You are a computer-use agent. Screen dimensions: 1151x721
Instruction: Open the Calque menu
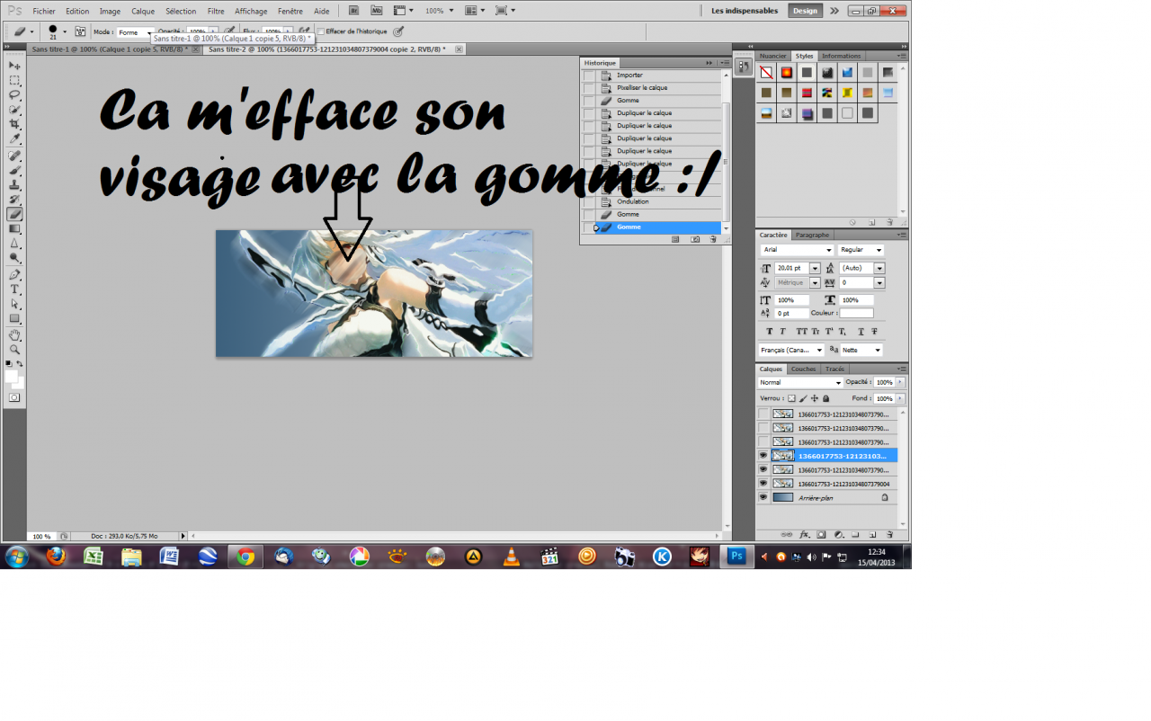[143, 11]
